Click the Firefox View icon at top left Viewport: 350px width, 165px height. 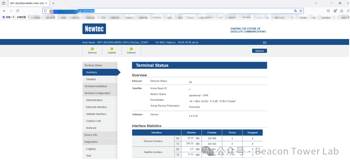[x=3, y=3]
